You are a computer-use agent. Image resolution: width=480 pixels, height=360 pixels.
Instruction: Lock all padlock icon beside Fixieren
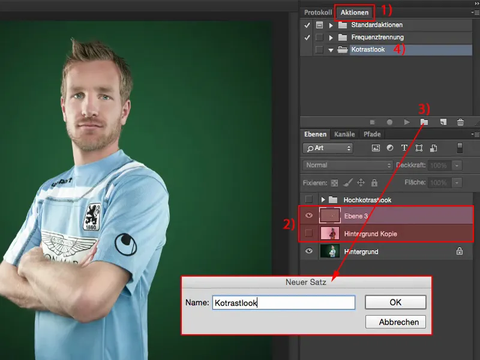[x=374, y=183]
